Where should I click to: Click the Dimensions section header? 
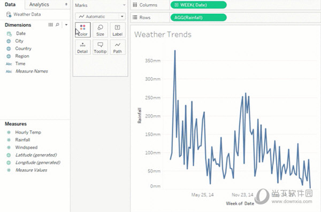[18, 25]
